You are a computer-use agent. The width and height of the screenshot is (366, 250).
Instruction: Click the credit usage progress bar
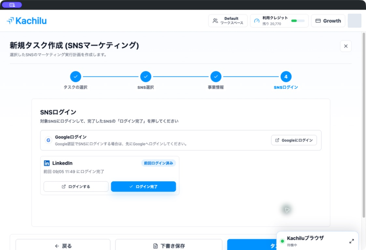click(298, 21)
